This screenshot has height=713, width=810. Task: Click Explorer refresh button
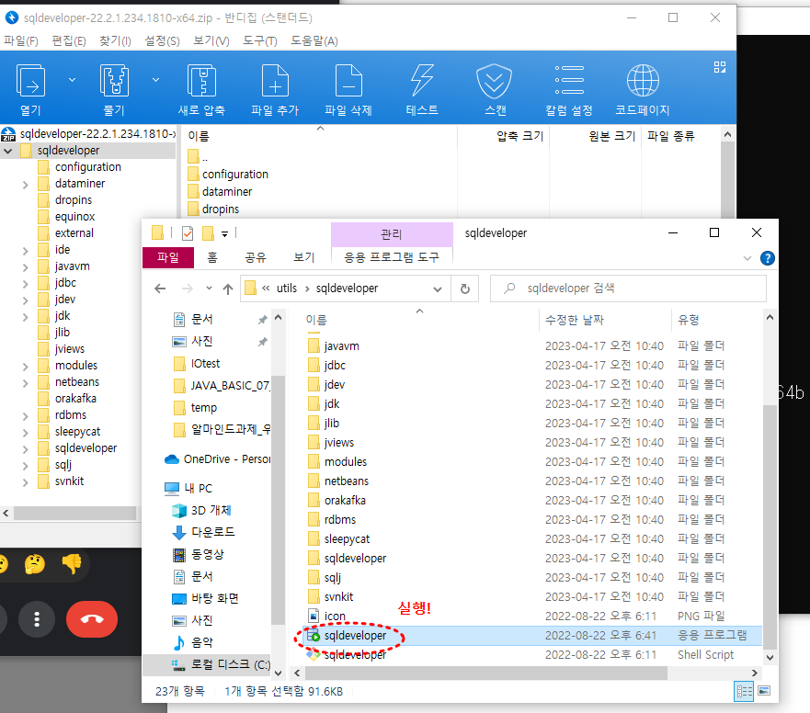click(x=465, y=289)
